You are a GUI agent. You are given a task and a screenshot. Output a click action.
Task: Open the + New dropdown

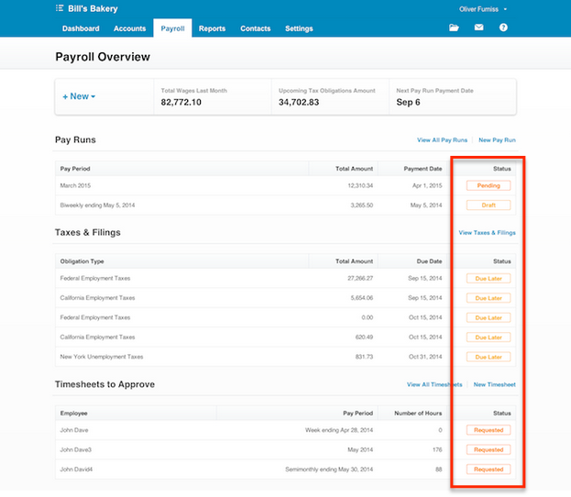pyautogui.click(x=79, y=96)
